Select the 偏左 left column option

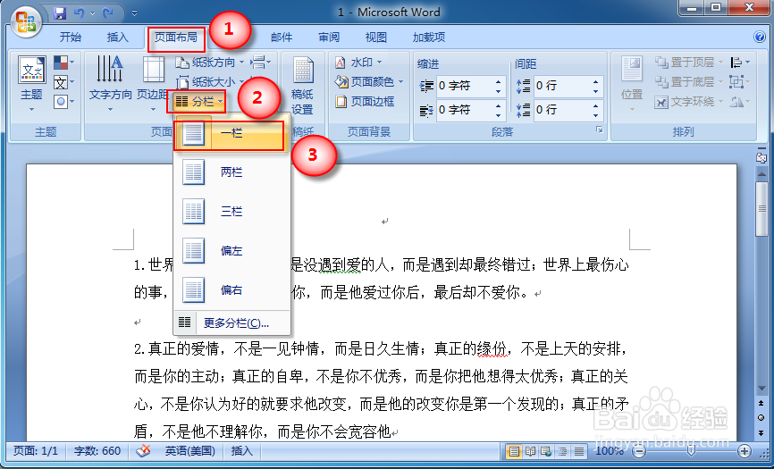[231, 250]
